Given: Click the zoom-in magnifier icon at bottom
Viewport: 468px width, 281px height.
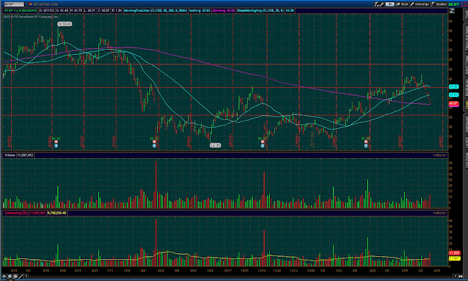Looking at the screenshot, I should point(10,277).
